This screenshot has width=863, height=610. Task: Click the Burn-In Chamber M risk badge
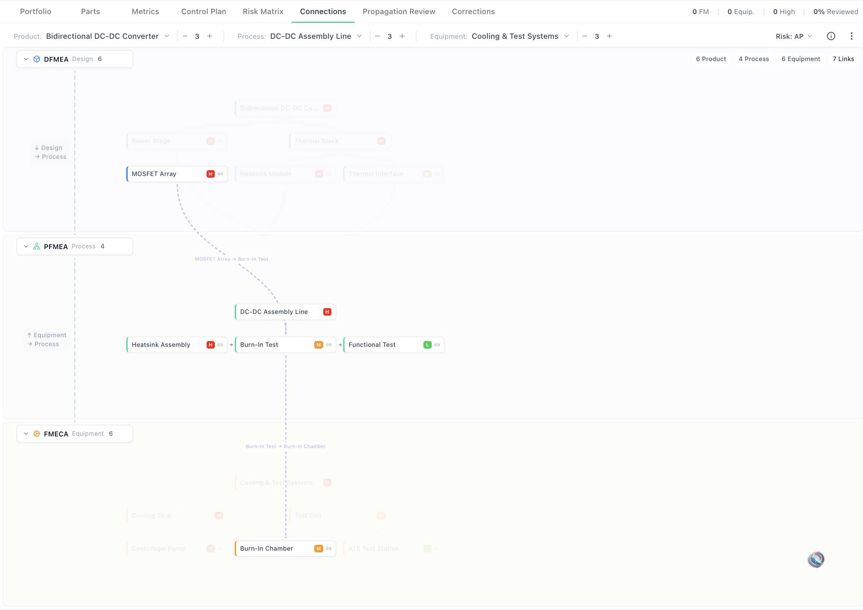[x=319, y=548]
